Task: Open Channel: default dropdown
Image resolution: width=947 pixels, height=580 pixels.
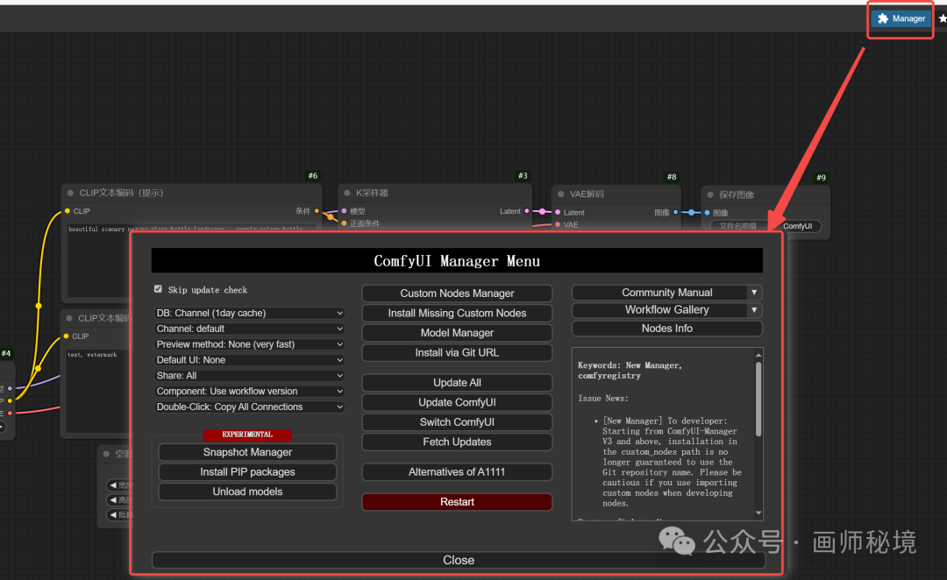Action: click(x=249, y=329)
